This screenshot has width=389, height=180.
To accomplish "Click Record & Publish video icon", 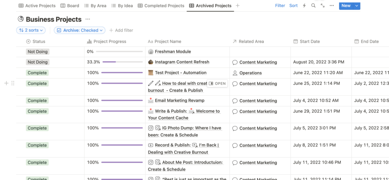I will tap(150, 145).
